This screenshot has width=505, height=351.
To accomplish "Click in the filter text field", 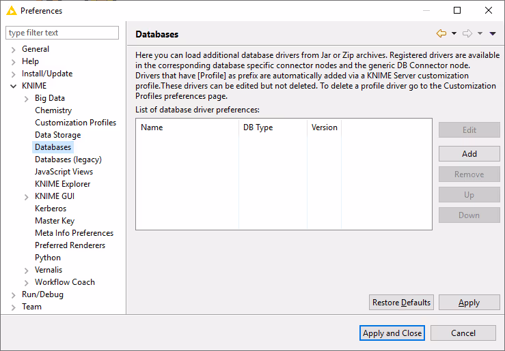I will pos(62,33).
